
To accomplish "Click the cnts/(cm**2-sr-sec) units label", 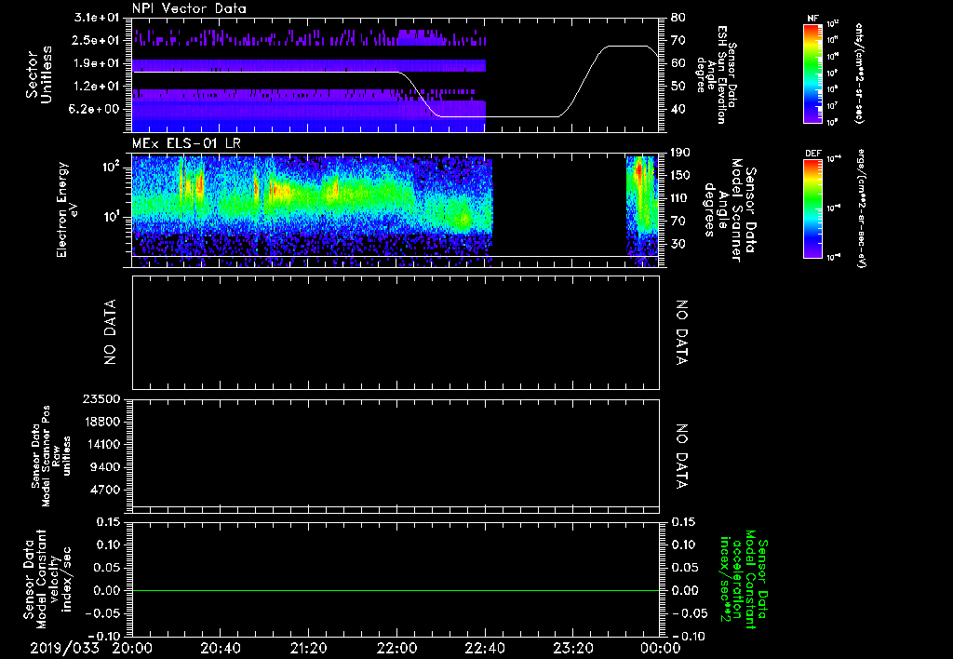I will pos(859,74).
